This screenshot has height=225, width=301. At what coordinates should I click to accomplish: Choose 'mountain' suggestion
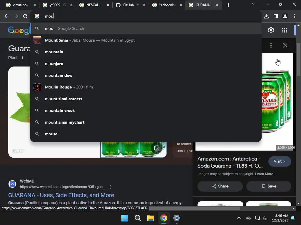point(146,52)
